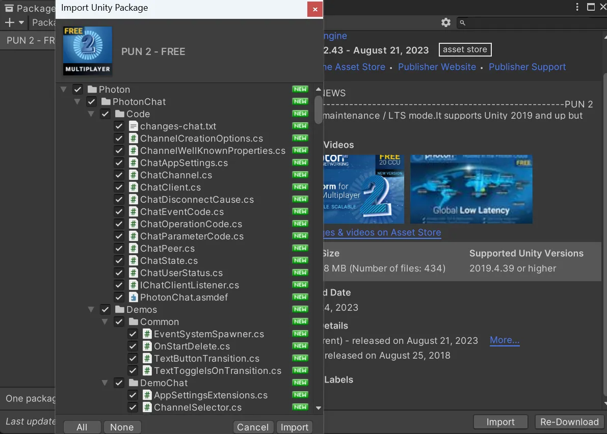Toggle the ChannelSelector.cs checkbox
The width and height of the screenshot is (607, 434).
[133, 408]
